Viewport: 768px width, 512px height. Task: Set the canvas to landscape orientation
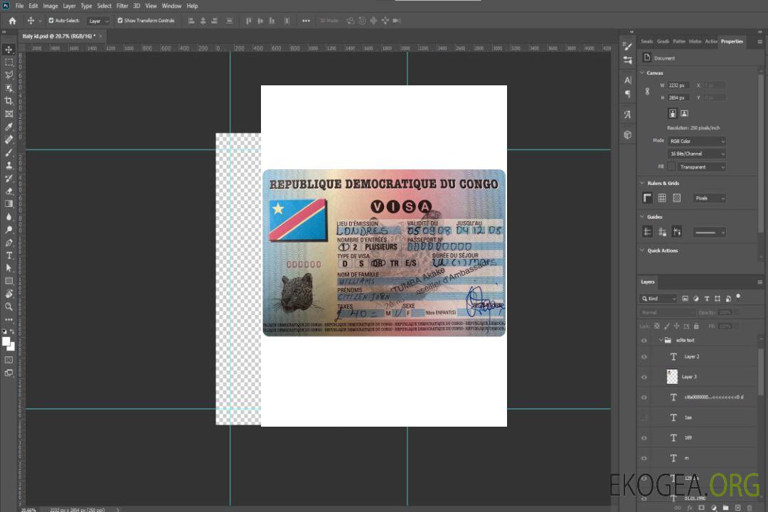684,114
